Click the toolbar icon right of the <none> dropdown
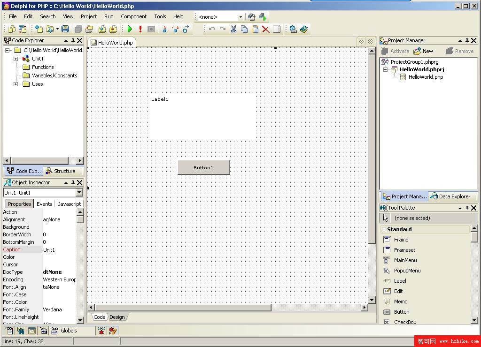 252,17
